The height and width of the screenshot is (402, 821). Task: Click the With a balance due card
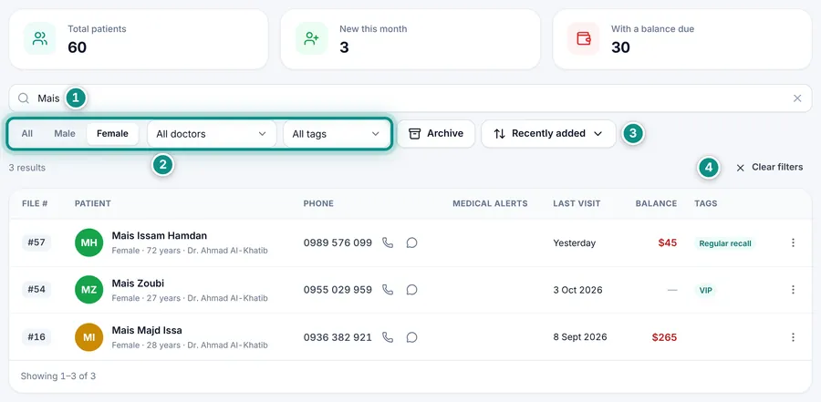coord(682,39)
